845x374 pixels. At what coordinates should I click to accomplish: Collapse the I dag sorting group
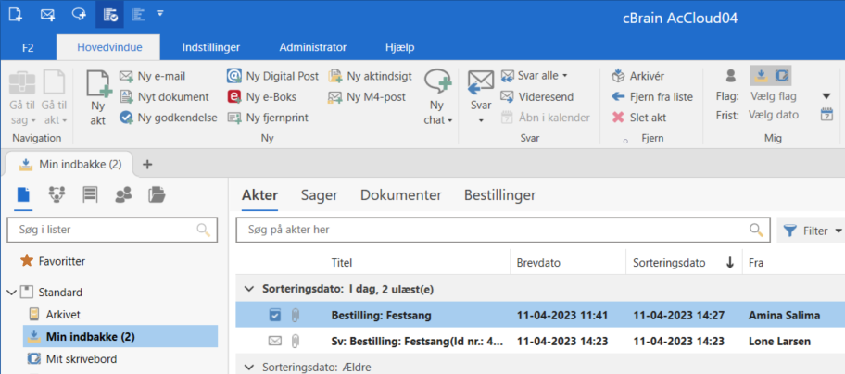[247, 289]
